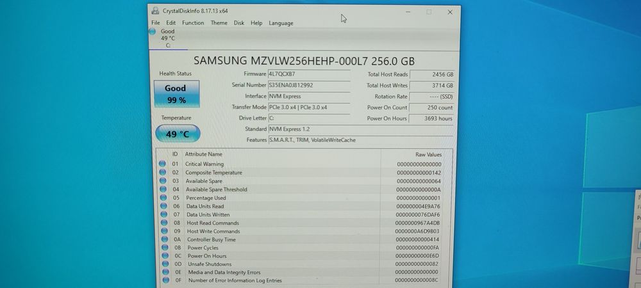641x288 pixels.
Task: Select the Host Read Commands attribute name
Action: [x=213, y=223]
